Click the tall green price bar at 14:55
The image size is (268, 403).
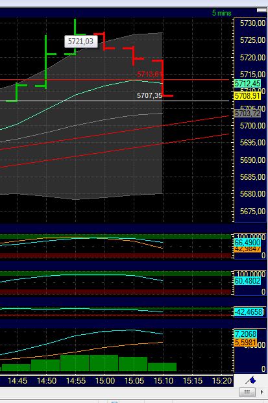pos(75,36)
